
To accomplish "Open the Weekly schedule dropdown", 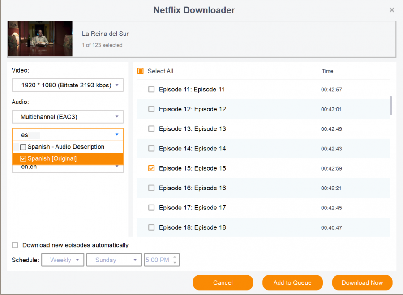I will coord(63,260).
